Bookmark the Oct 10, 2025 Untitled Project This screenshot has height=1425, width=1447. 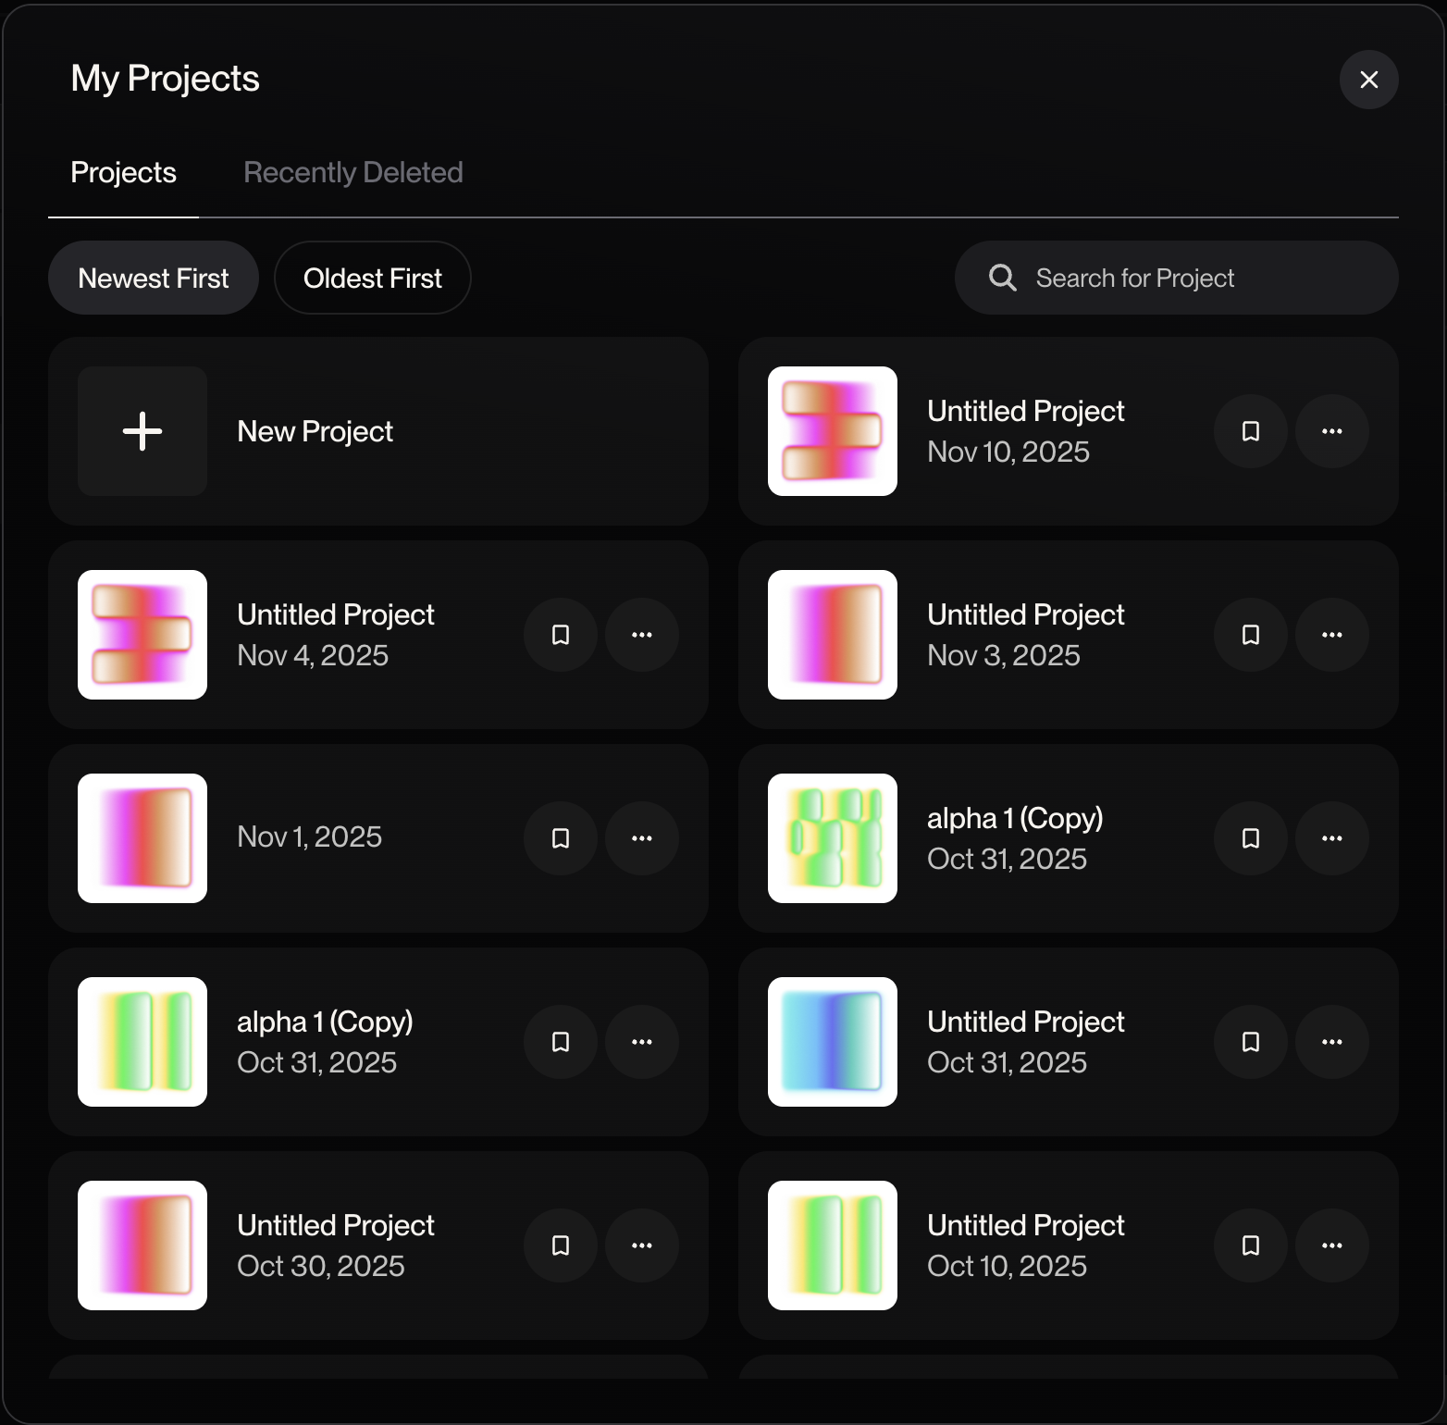coord(1250,1245)
